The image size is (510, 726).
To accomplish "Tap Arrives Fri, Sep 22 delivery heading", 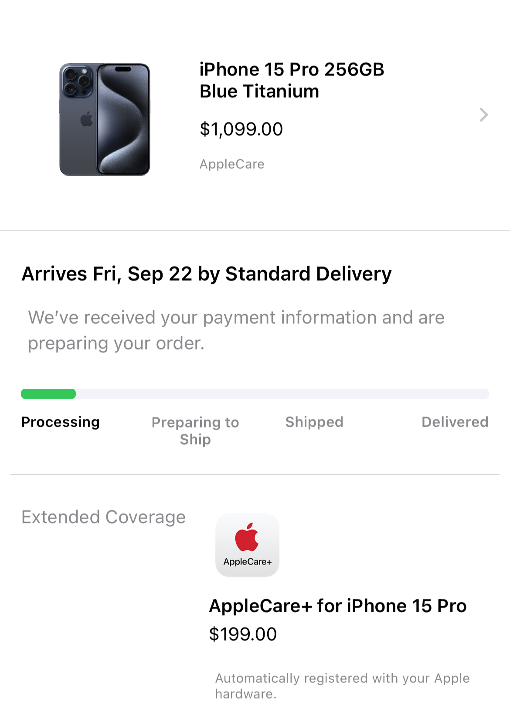I will (207, 274).
